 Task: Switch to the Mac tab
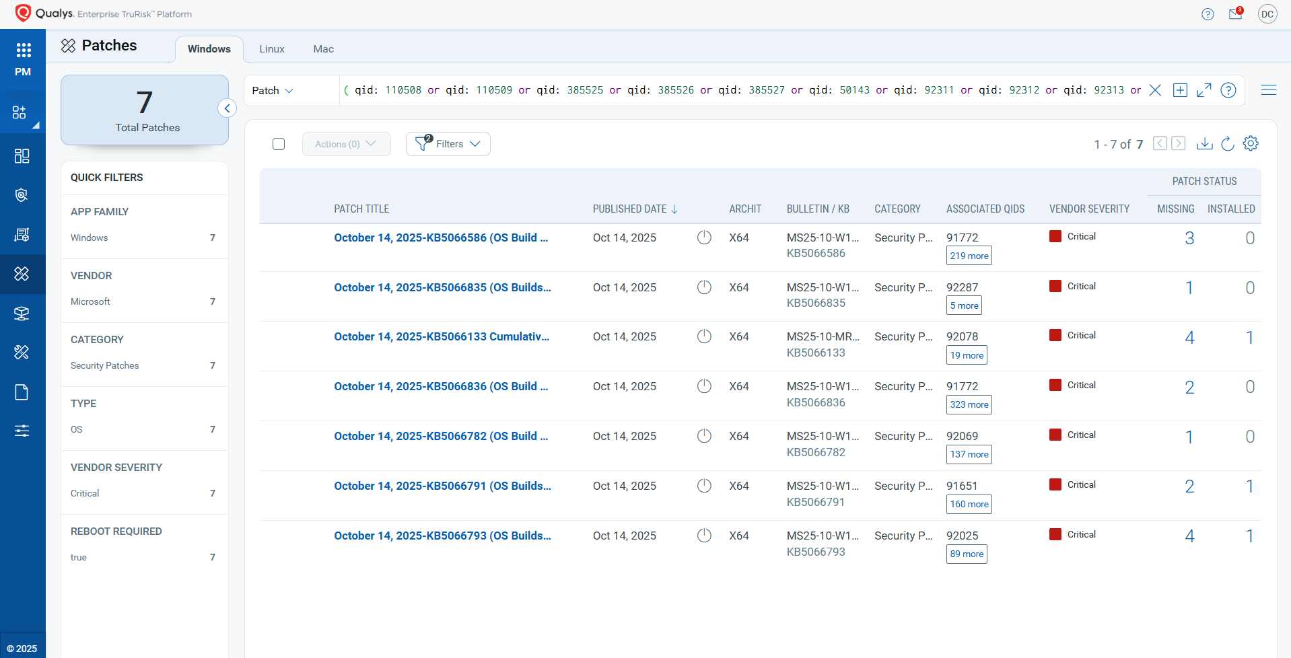point(323,49)
